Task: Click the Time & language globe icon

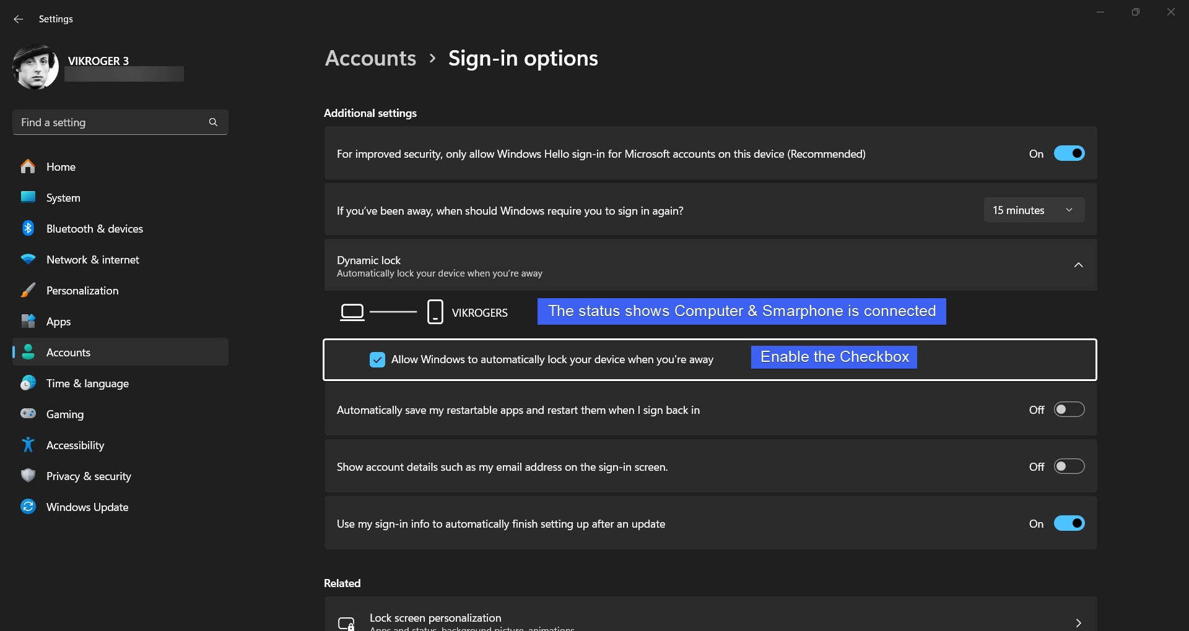Action: [28, 383]
